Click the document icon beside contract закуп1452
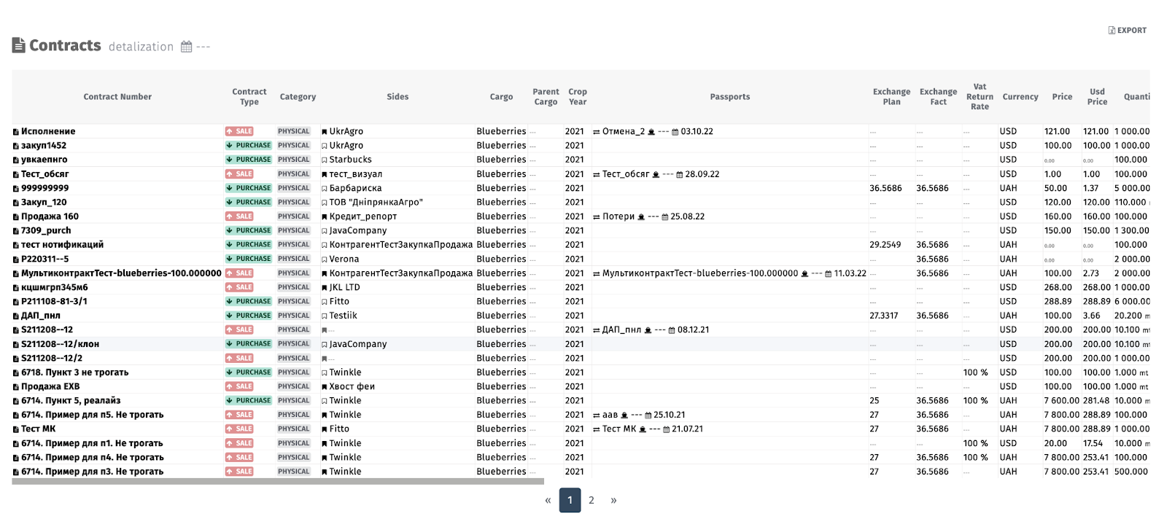The image size is (1167, 527). tap(15, 146)
